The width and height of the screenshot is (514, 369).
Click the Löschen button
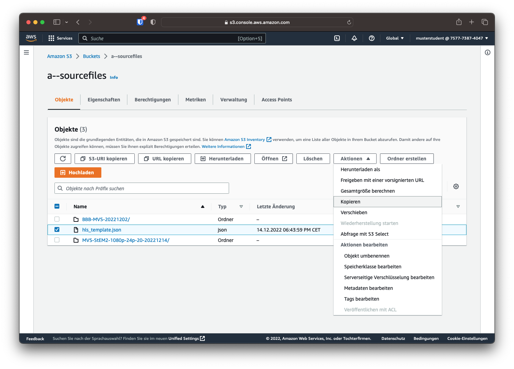[313, 159]
